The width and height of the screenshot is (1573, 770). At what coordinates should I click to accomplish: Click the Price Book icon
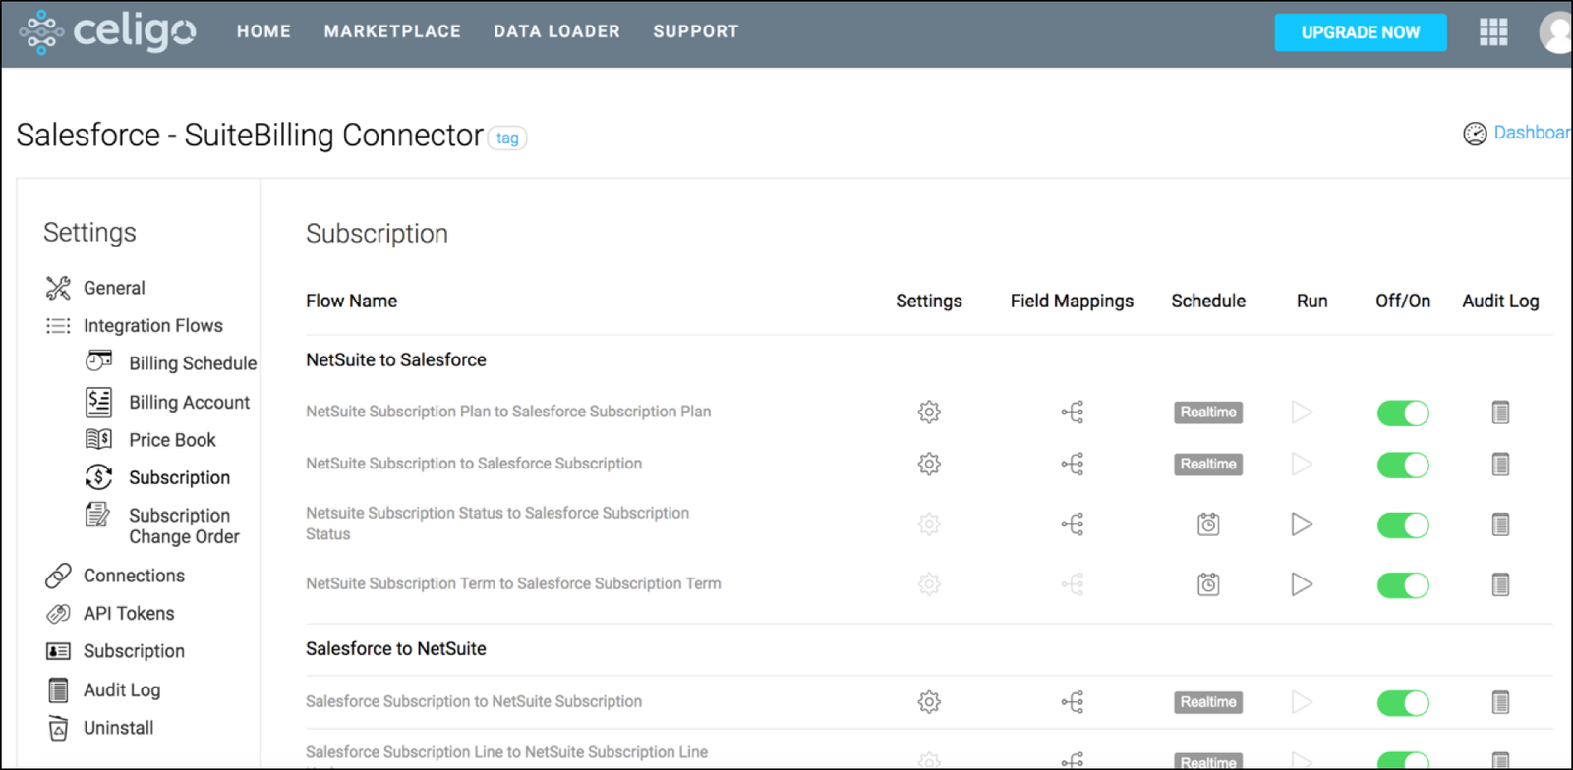point(98,439)
